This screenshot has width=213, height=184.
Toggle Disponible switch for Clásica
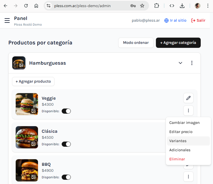click(66, 144)
